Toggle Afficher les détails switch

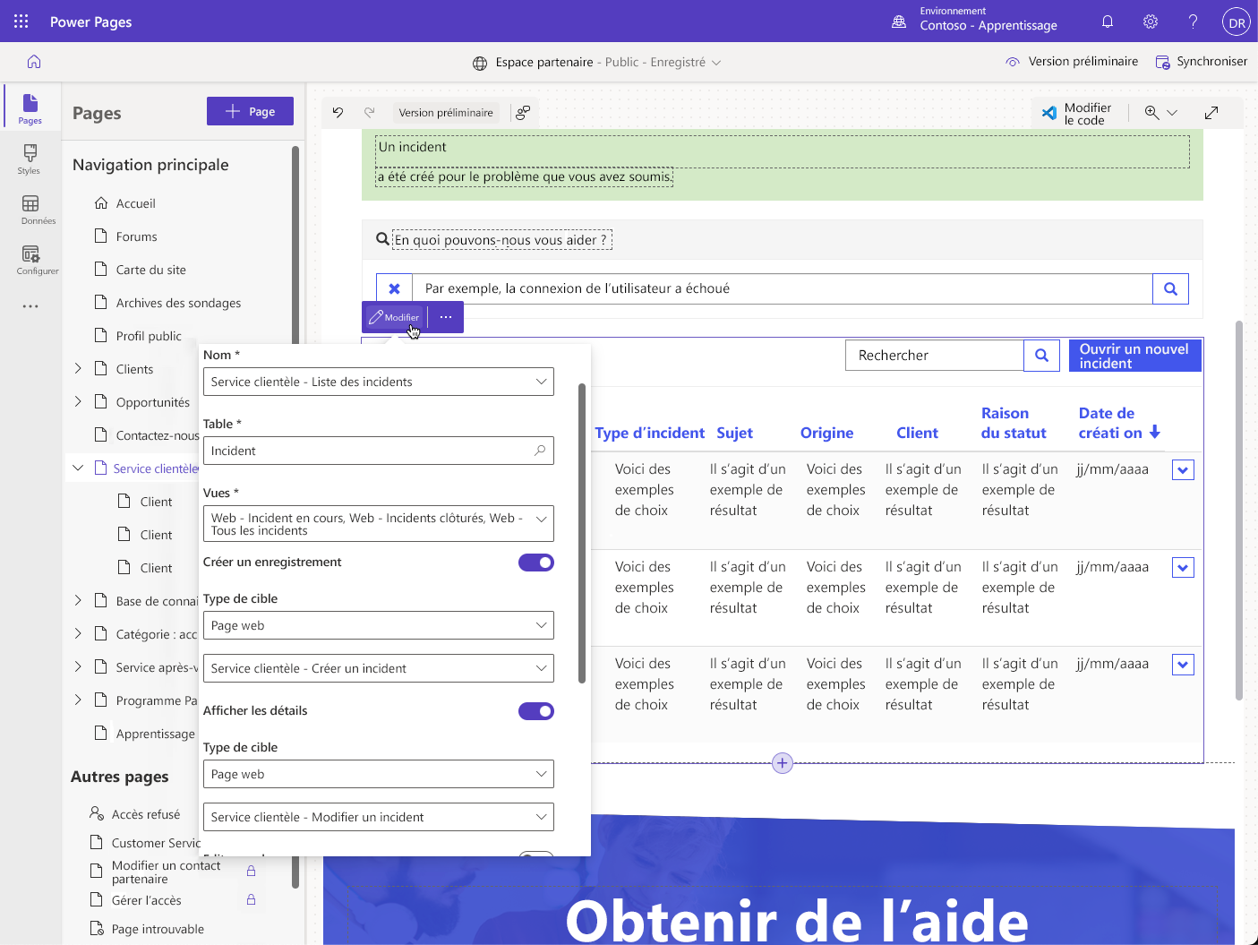click(x=536, y=711)
